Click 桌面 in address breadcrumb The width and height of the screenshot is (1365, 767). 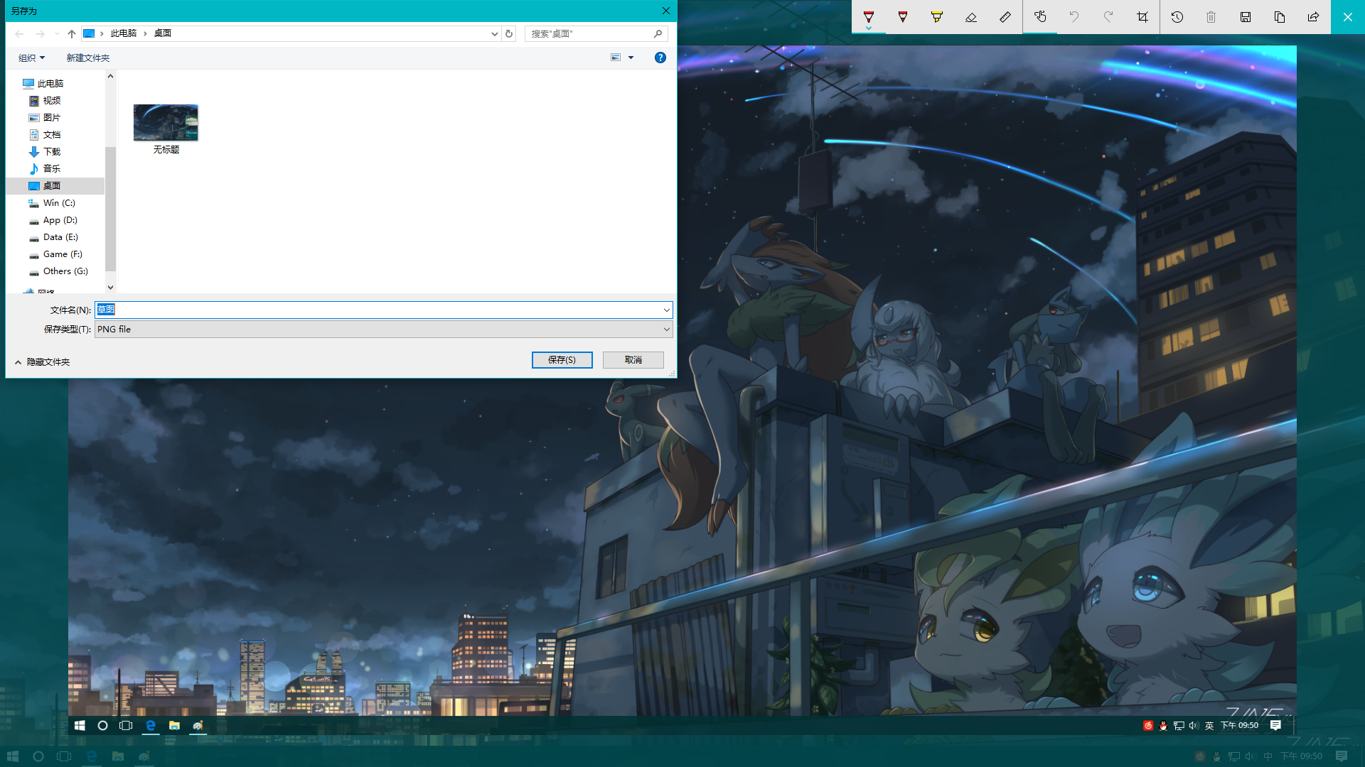(x=163, y=33)
